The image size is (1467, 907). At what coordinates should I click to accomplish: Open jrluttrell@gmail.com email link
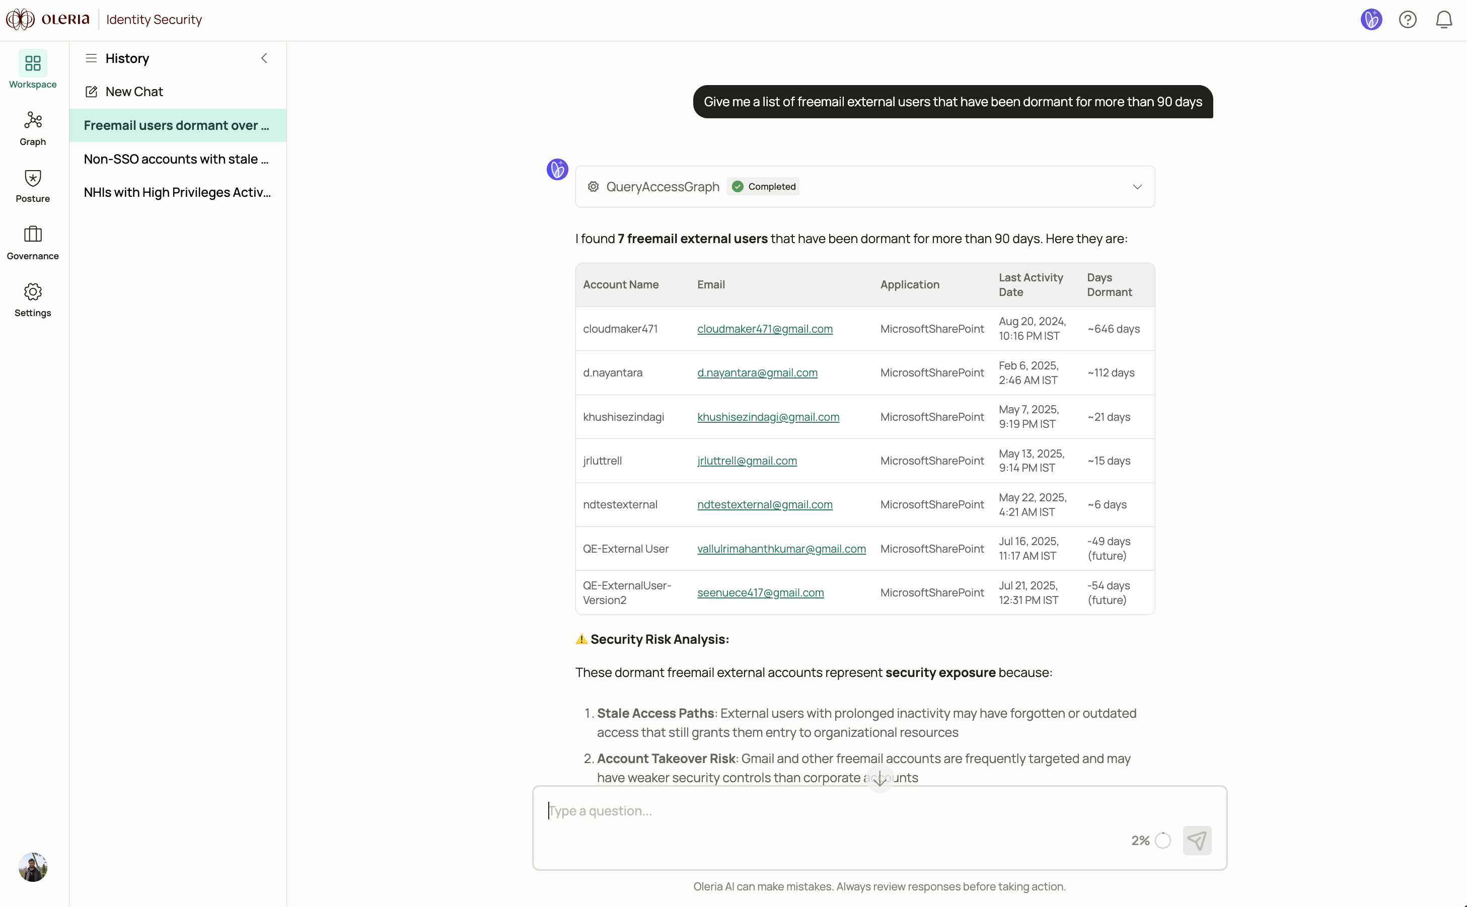[747, 461]
